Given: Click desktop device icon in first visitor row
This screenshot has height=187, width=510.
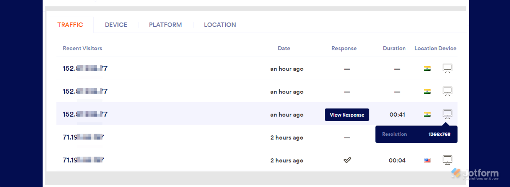Looking at the screenshot, I should coord(448,69).
